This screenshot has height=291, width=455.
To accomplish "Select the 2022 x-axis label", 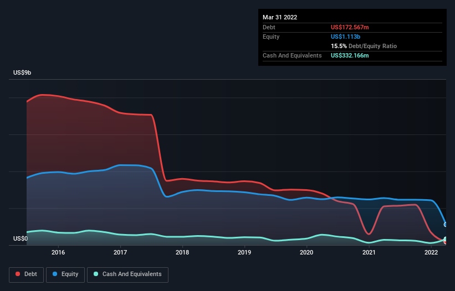I will point(431,252).
